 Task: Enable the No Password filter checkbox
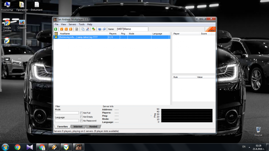[81, 121]
